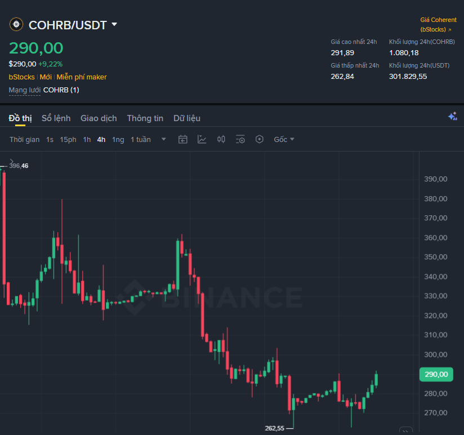Click the 262,84 24h low value
This screenshot has width=464, height=435.
(342, 77)
